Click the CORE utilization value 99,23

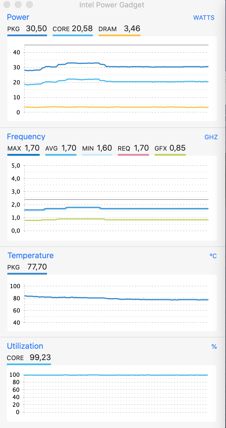(x=40, y=358)
